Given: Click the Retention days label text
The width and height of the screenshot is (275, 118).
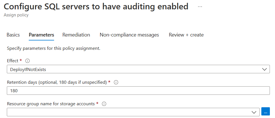Looking at the screenshot, I should [57, 82].
